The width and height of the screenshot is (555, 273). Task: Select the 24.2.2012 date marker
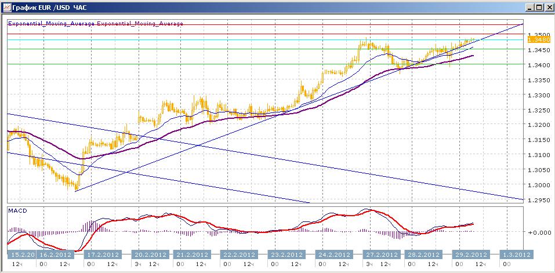tap(334, 254)
